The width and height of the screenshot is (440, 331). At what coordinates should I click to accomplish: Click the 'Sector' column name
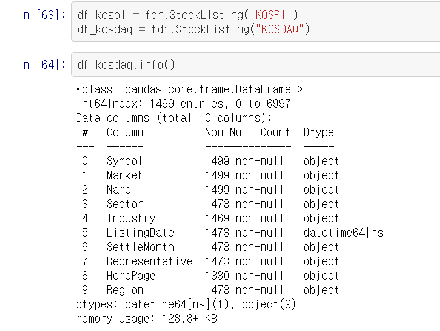click(x=124, y=204)
